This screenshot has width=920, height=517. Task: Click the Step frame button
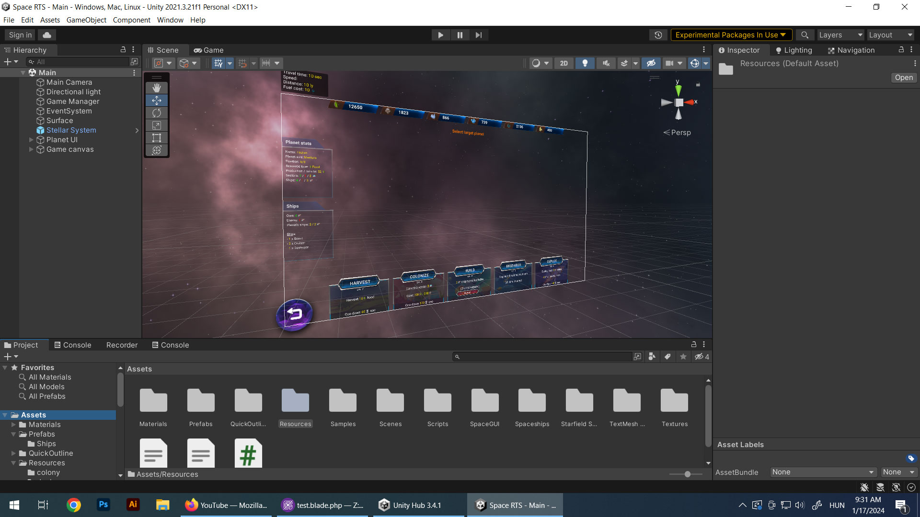pos(478,35)
